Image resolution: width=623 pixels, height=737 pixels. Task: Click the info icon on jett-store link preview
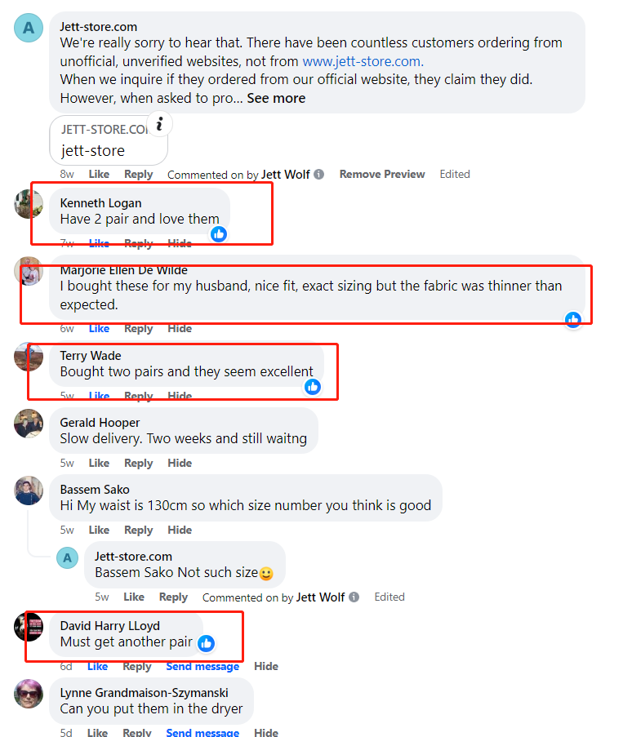(159, 124)
